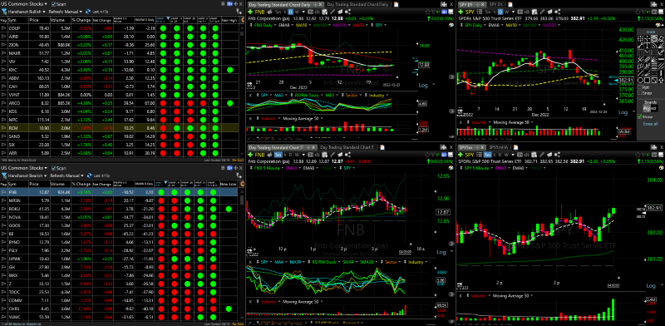This screenshot has width=665, height=326.
Task: Open the pencil drawing tool in FNB daily chart
Action: pos(332,12)
